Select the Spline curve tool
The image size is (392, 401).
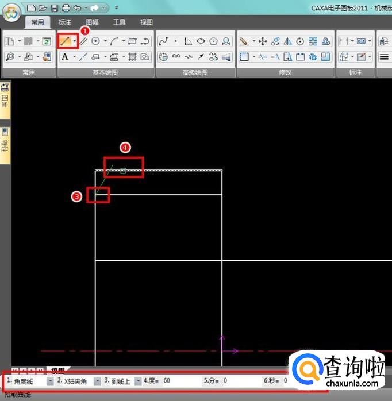click(x=163, y=41)
